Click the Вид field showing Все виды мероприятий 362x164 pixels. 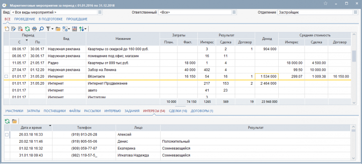pyautogui.click(x=54, y=13)
